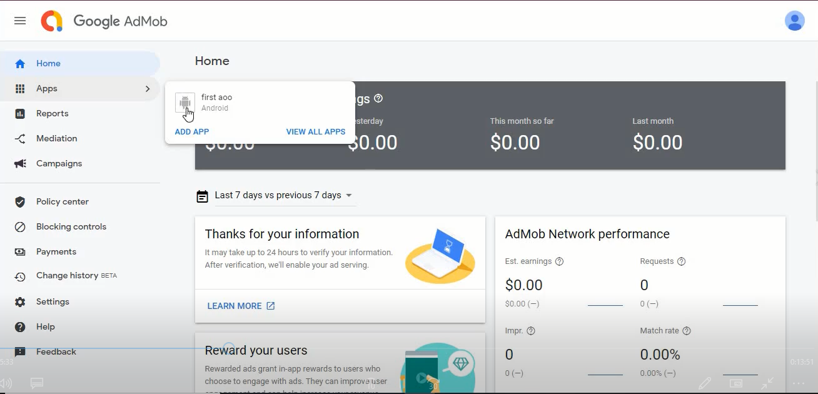818x394 pixels.
Task: Click the Android icon next to first aoo
Action: pyautogui.click(x=184, y=103)
